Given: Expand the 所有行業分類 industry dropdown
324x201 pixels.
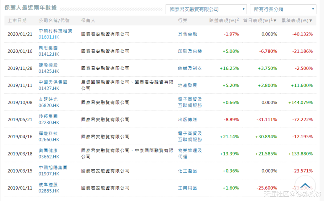Looking at the screenshot, I should pyautogui.click(x=283, y=9).
